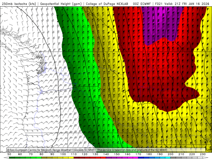The width and height of the screenshot is (212, 159).
Task: Click the '00Z ECMWF' model run label
Action: 142,4
